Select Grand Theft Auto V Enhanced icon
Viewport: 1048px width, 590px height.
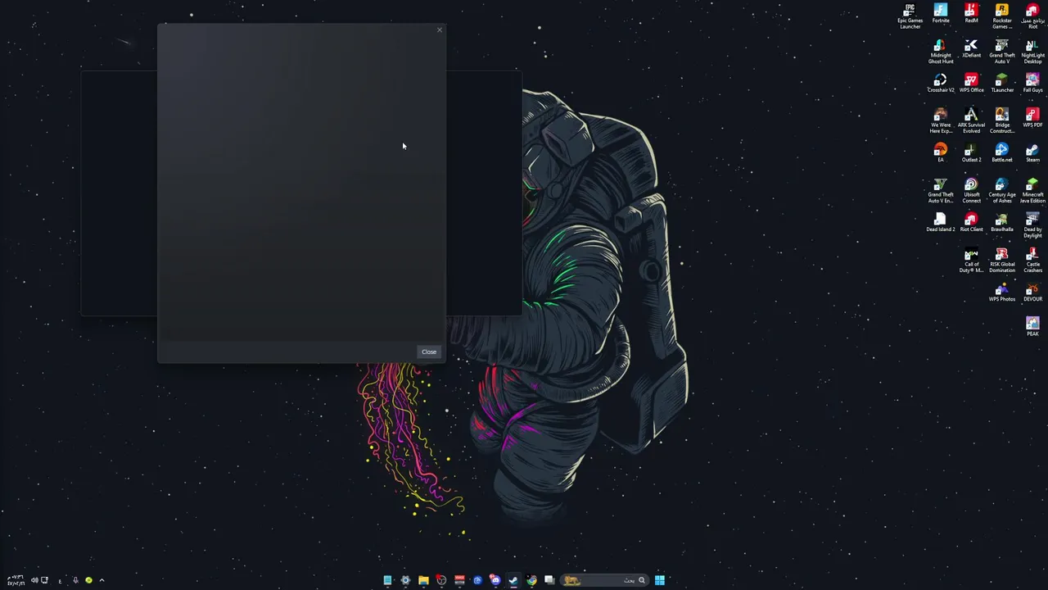point(941,191)
